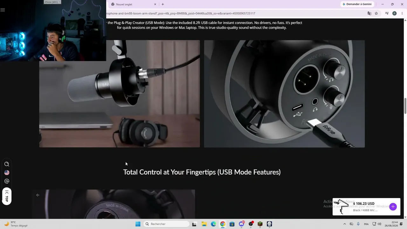Viewport: 407px width, 229px height.
Task: Open Task View on the taskbar
Action: point(194,224)
